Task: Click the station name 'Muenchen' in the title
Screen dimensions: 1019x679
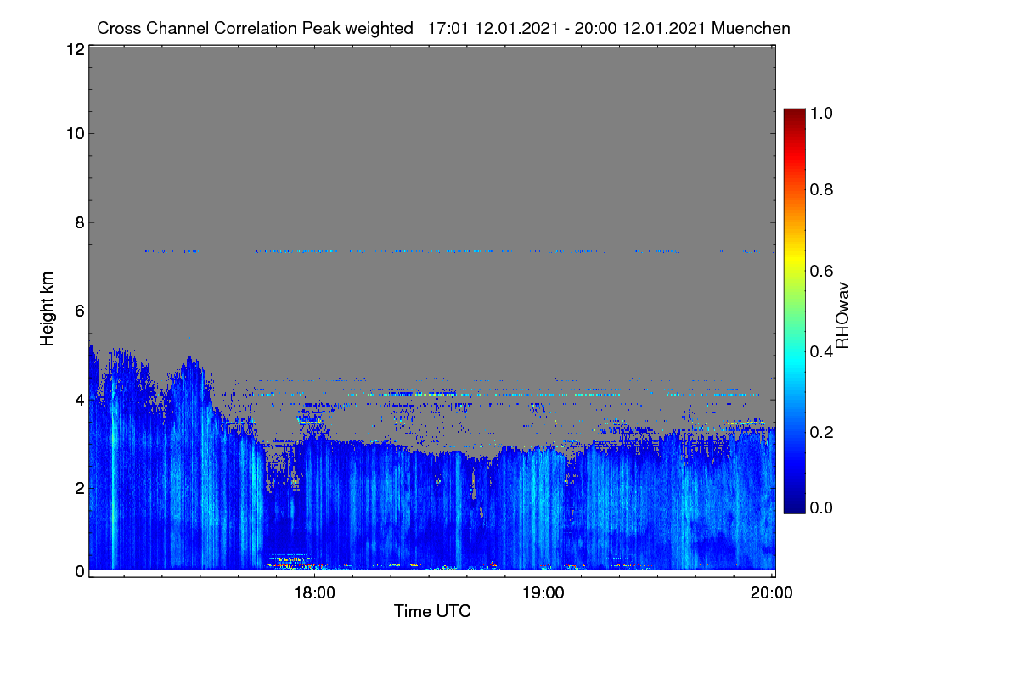Action: coord(752,28)
